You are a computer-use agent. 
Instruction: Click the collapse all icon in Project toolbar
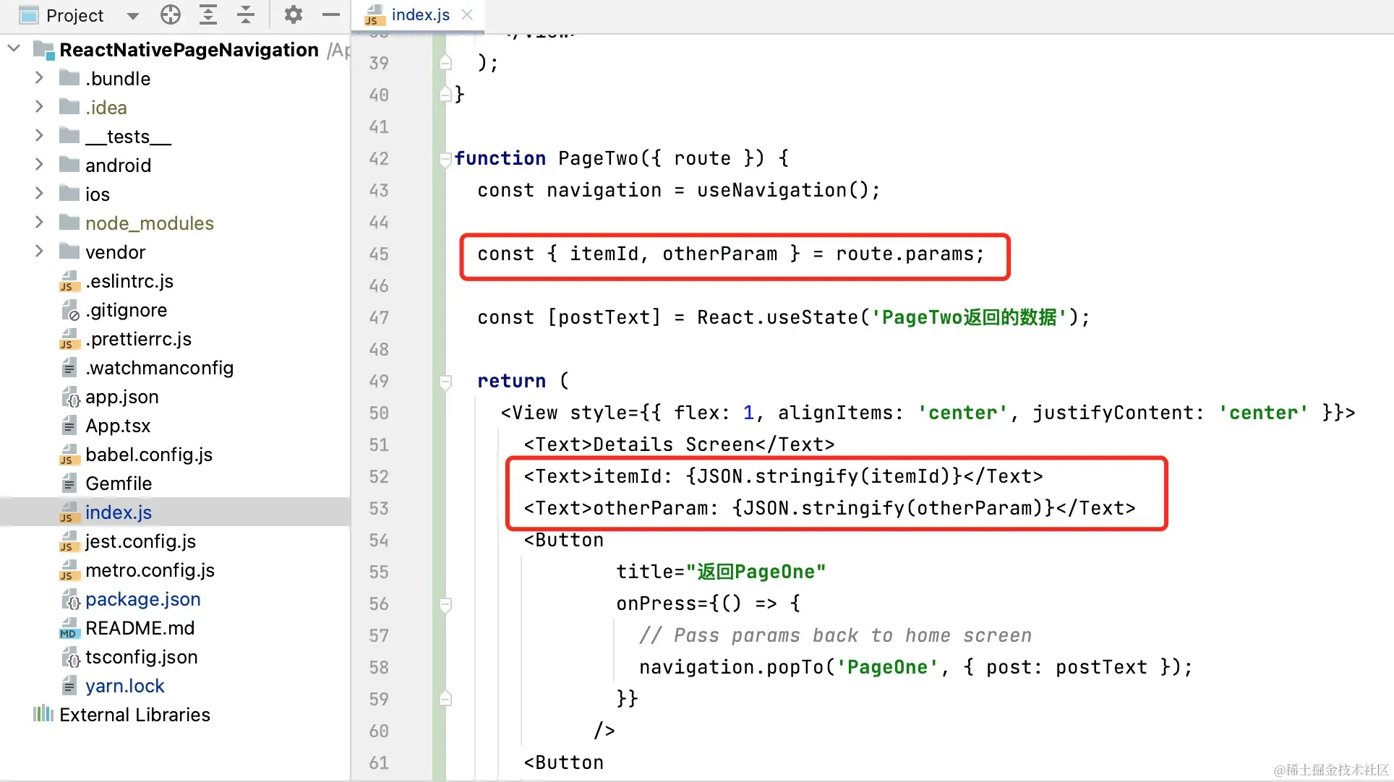[246, 14]
